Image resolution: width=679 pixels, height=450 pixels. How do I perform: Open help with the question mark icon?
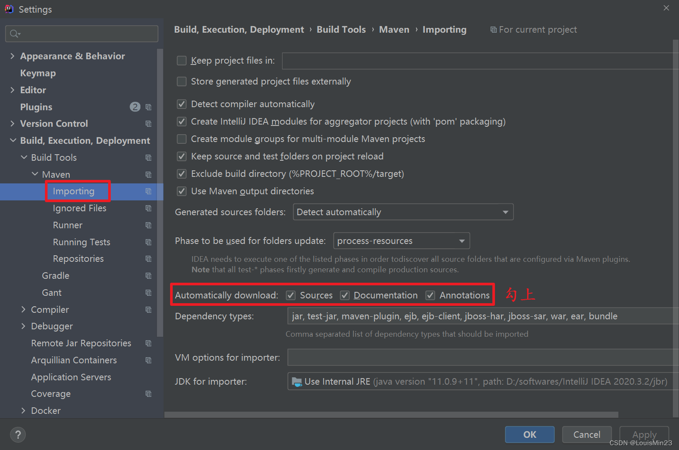click(x=18, y=434)
